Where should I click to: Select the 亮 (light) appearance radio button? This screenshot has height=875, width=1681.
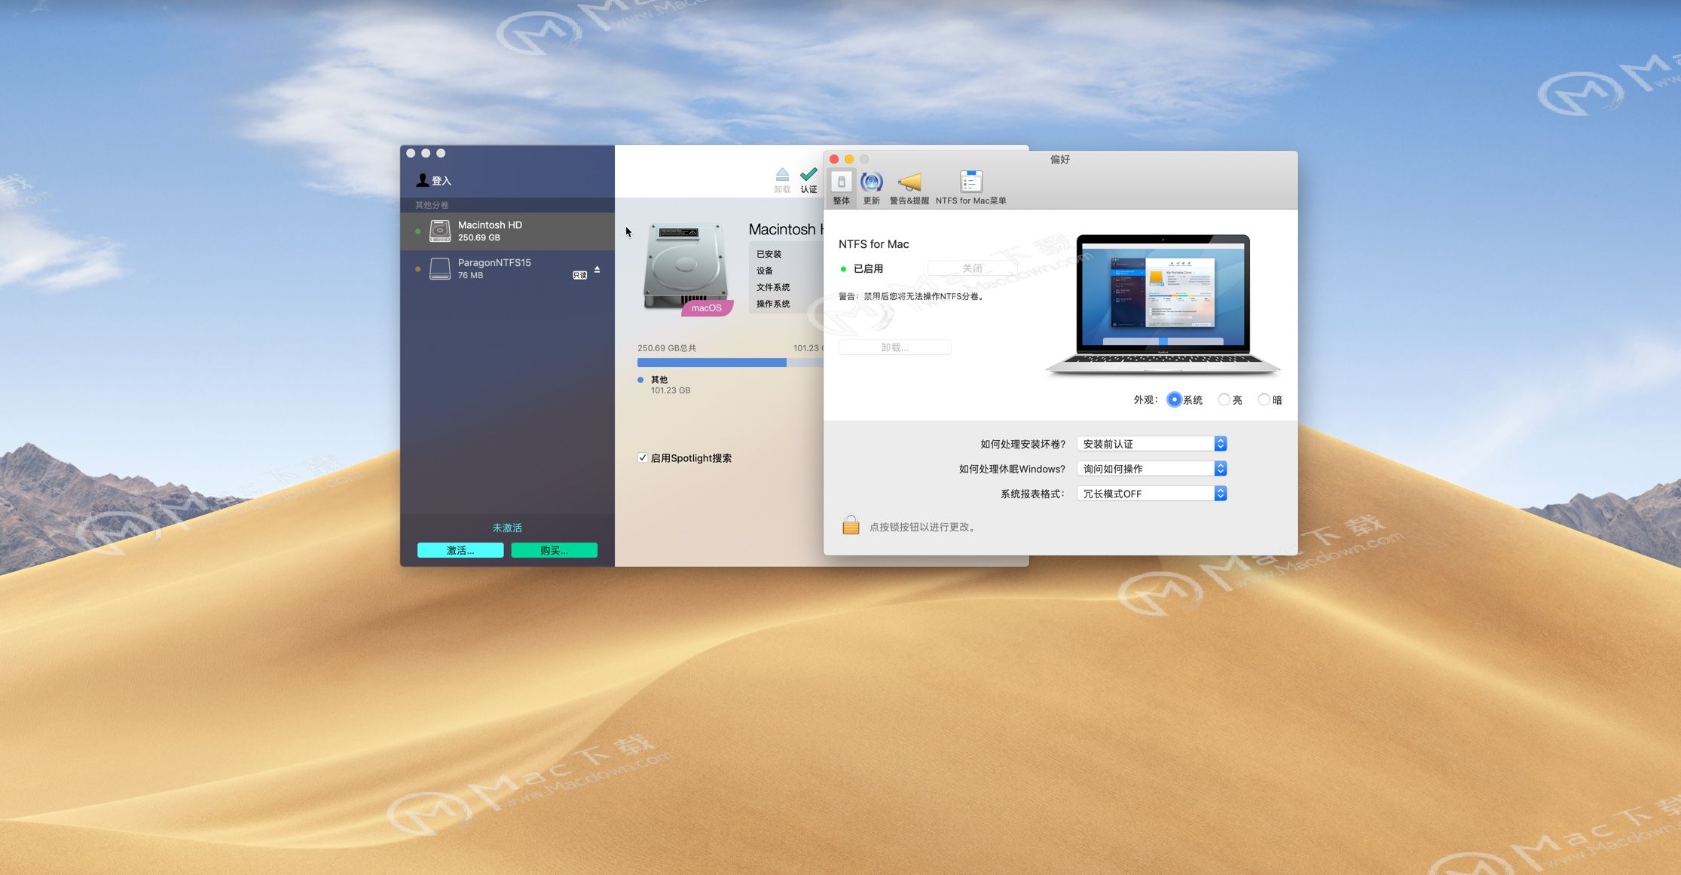pos(1224,399)
